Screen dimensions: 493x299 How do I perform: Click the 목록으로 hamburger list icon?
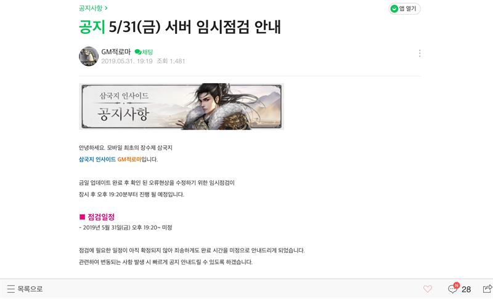coord(11,289)
